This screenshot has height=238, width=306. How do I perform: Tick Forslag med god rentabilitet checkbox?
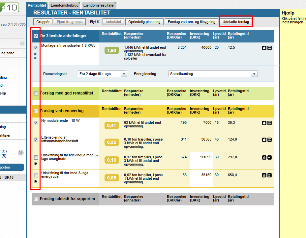pyautogui.click(x=36, y=93)
